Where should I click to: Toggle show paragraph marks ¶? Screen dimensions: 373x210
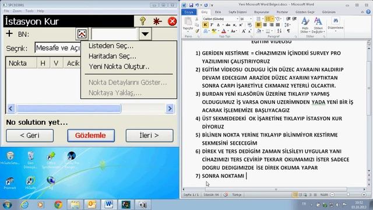click(x=288, y=31)
